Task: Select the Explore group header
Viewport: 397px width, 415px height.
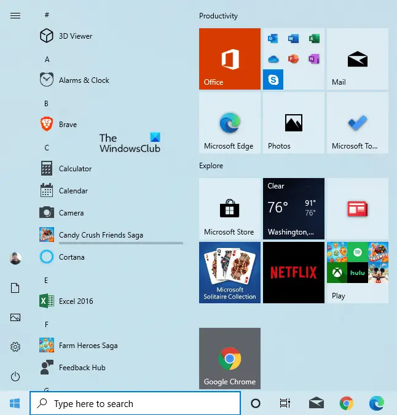Action: point(211,166)
